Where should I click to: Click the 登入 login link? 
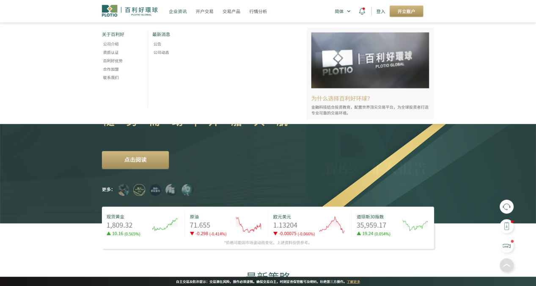point(381,11)
